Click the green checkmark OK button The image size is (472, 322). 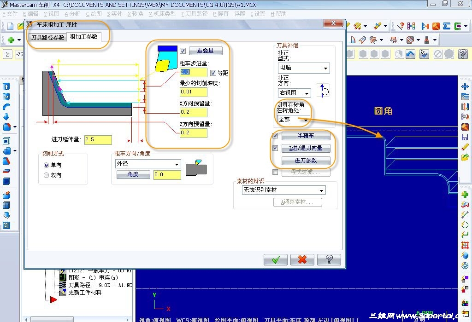click(x=276, y=259)
